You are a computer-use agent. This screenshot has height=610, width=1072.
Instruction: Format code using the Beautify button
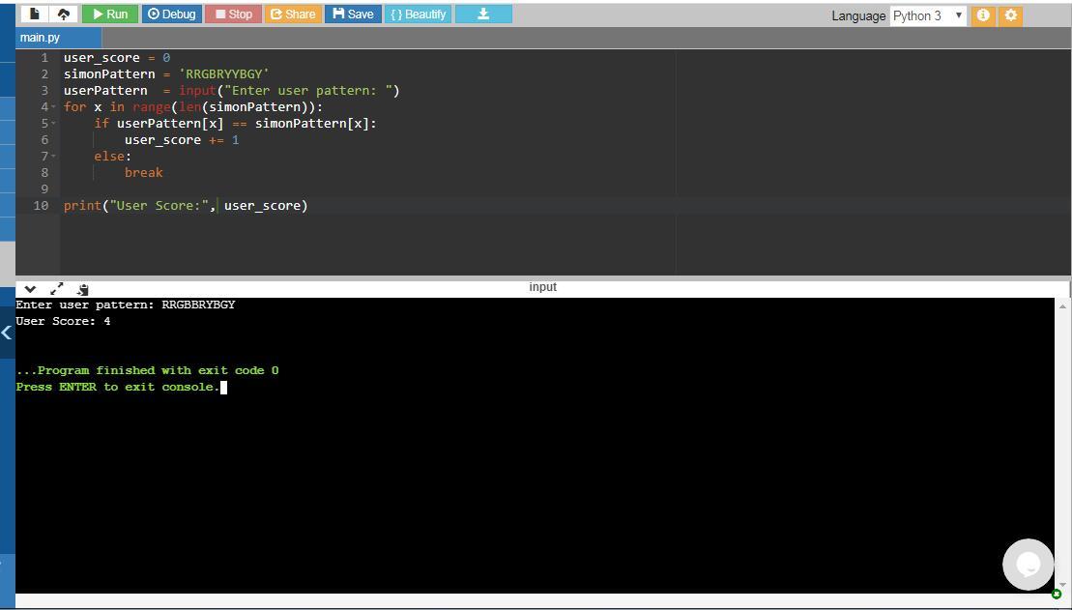[x=418, y=14]
